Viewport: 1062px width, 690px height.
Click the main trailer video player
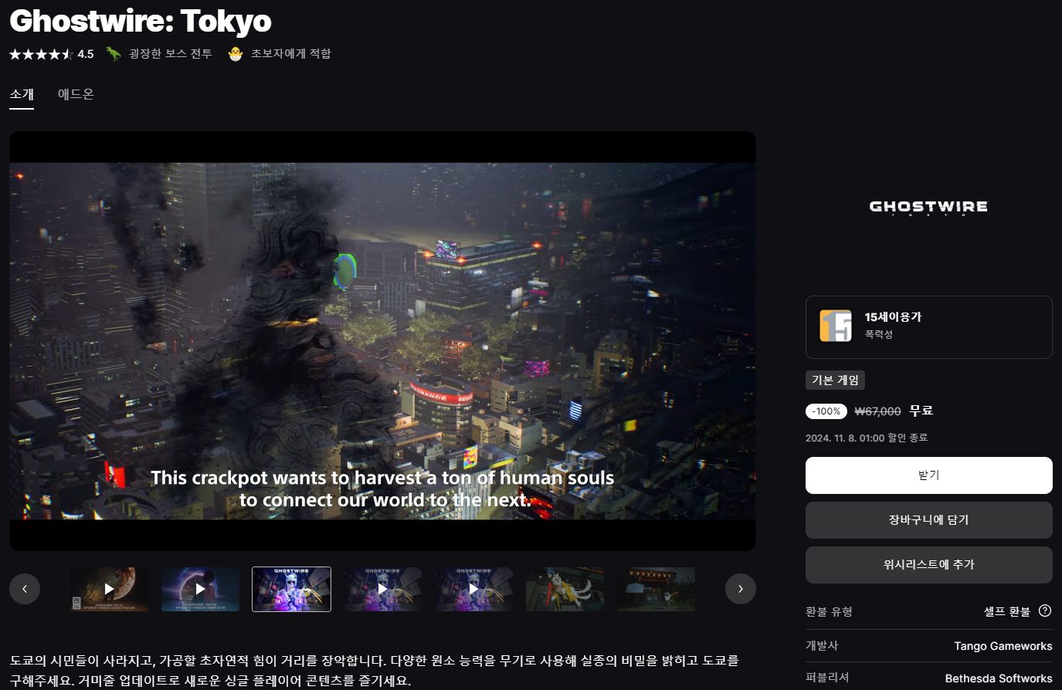click(382, 341)
